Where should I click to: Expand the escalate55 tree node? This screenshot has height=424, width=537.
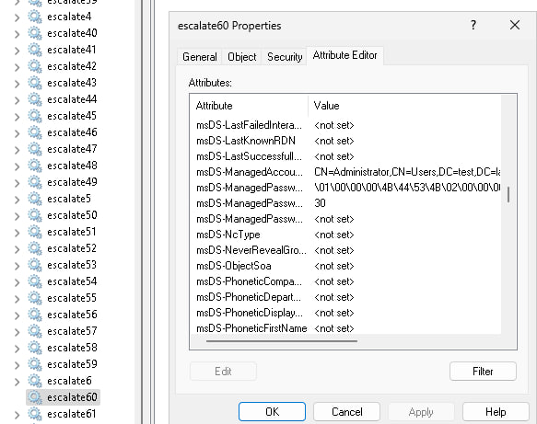[x=17, y=299]
